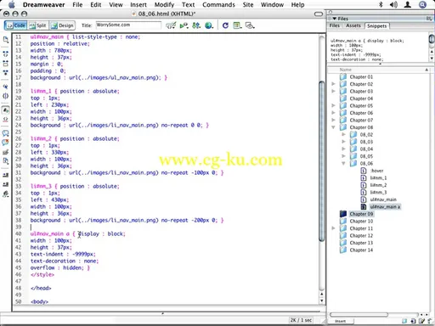Click the Snippets panel horizontal scrollbar
The image size is (435, 326).
click(x=359, y=315)
